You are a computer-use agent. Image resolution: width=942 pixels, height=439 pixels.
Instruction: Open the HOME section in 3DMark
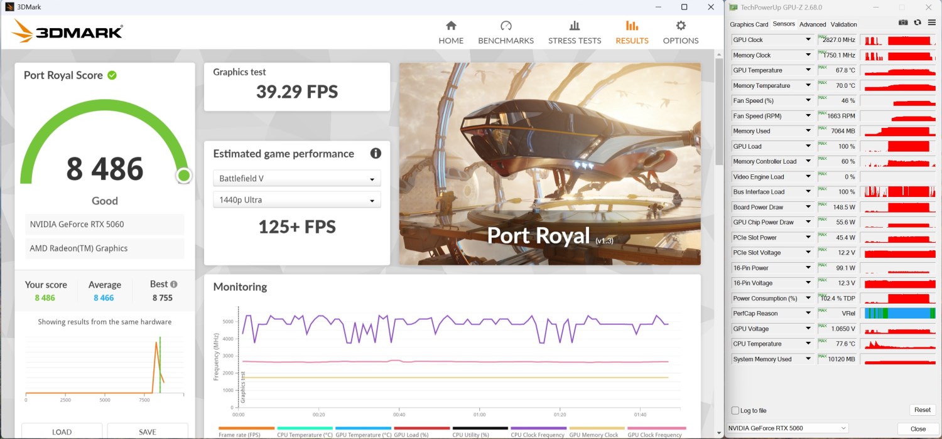click(451, 33)
